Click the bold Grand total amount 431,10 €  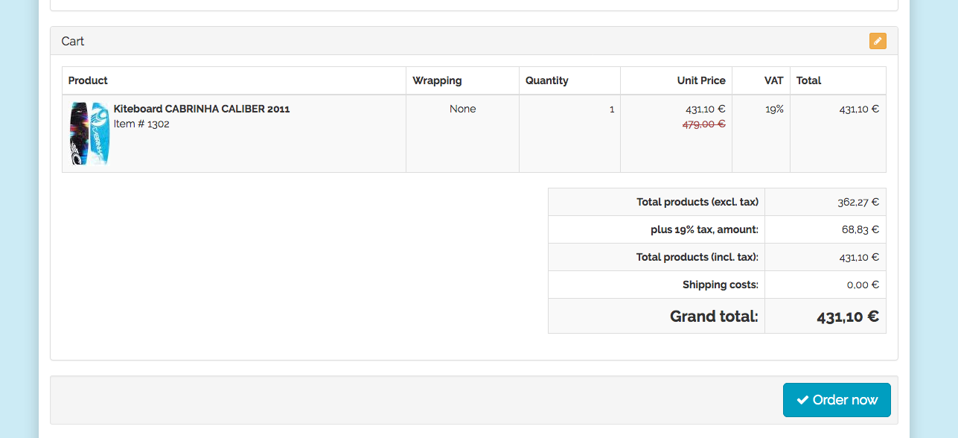[847, 317]
